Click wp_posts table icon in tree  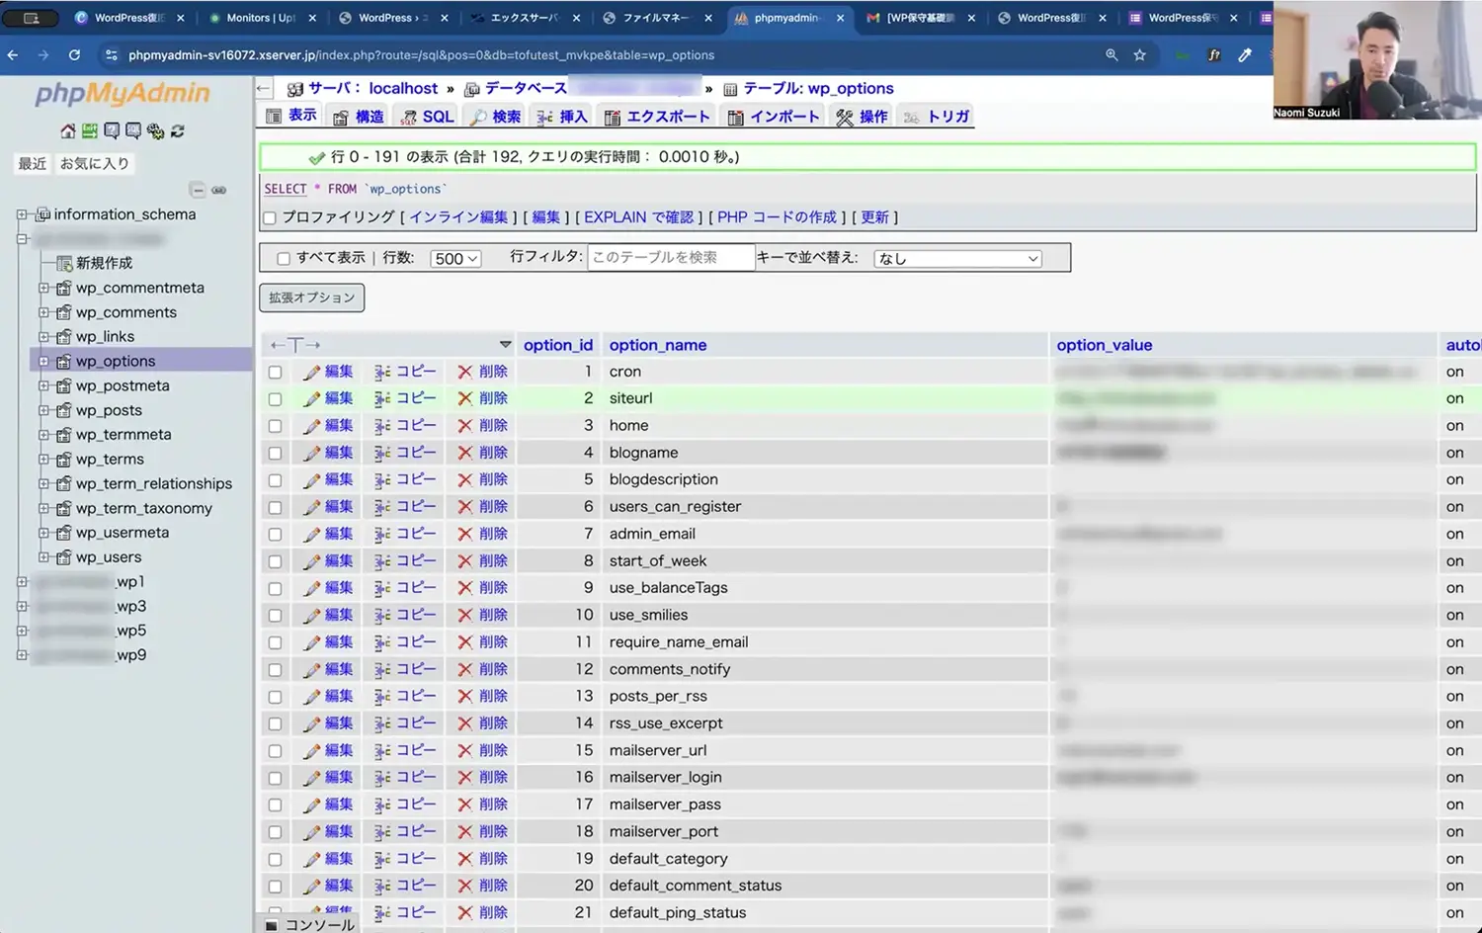coord(64,410)
